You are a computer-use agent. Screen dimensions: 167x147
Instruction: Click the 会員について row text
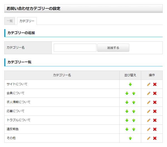16,93
